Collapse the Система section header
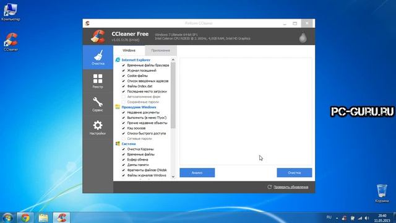396x223 pixels. point(129,144)
